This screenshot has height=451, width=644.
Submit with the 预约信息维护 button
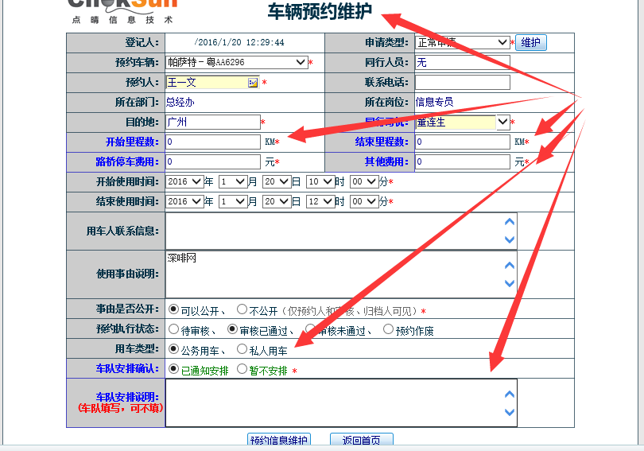click(278, 441)
